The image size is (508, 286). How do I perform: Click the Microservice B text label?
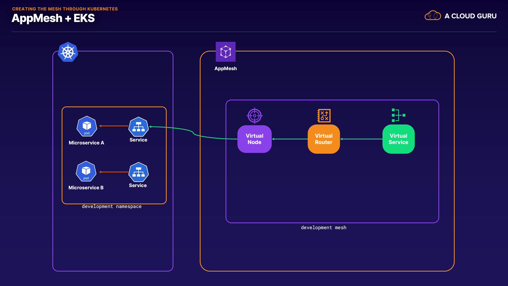pos(86,188)
